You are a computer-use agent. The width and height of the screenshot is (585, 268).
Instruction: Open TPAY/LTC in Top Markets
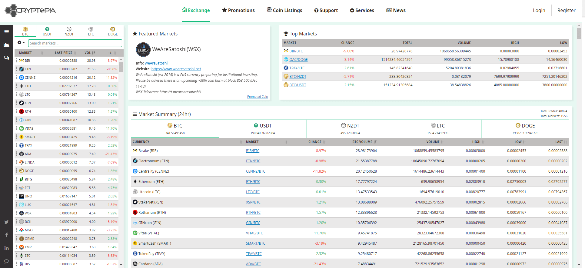(x=297, y=68)
